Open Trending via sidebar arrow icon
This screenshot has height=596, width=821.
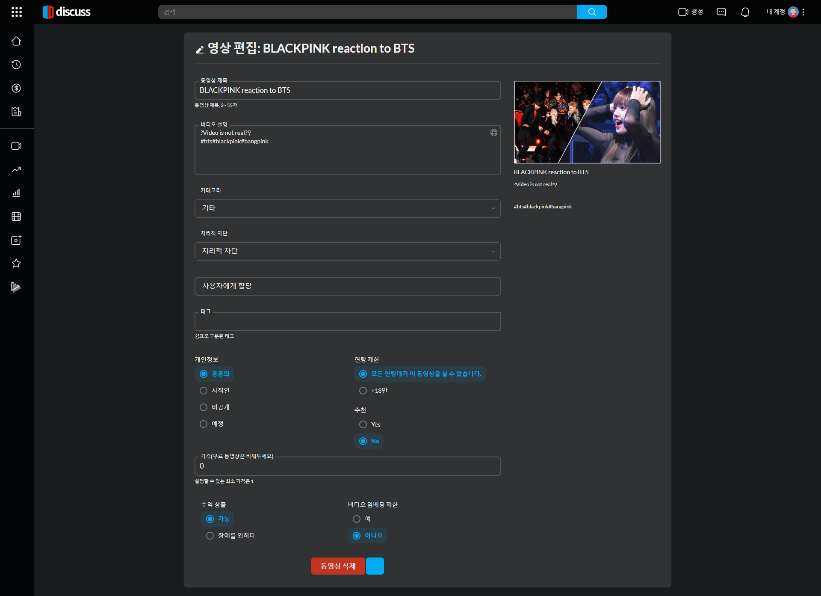click(x=16, y=169)
